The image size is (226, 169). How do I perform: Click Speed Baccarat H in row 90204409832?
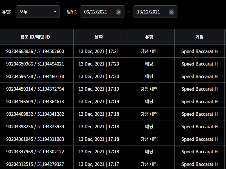click(x=199, y=114)
